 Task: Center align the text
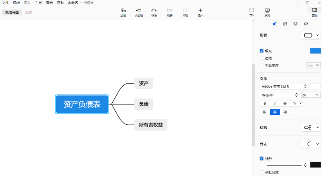point(275,112)
